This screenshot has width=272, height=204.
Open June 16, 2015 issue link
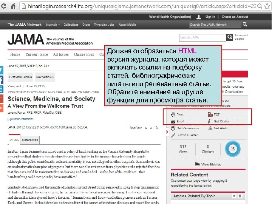[x=28, y=66]
